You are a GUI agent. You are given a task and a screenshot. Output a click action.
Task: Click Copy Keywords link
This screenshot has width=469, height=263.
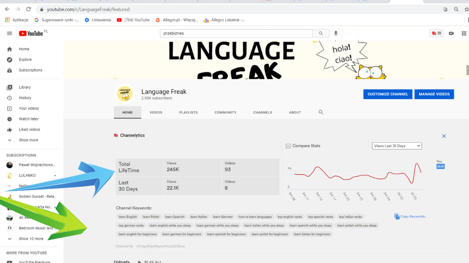[x=410, y=217]
